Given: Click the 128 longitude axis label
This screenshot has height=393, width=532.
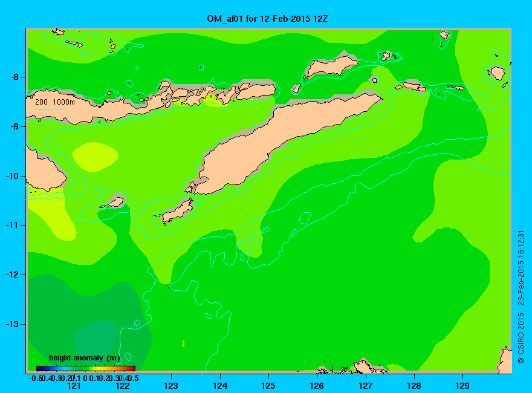Looking at the screenshot, I should [414, 386].
